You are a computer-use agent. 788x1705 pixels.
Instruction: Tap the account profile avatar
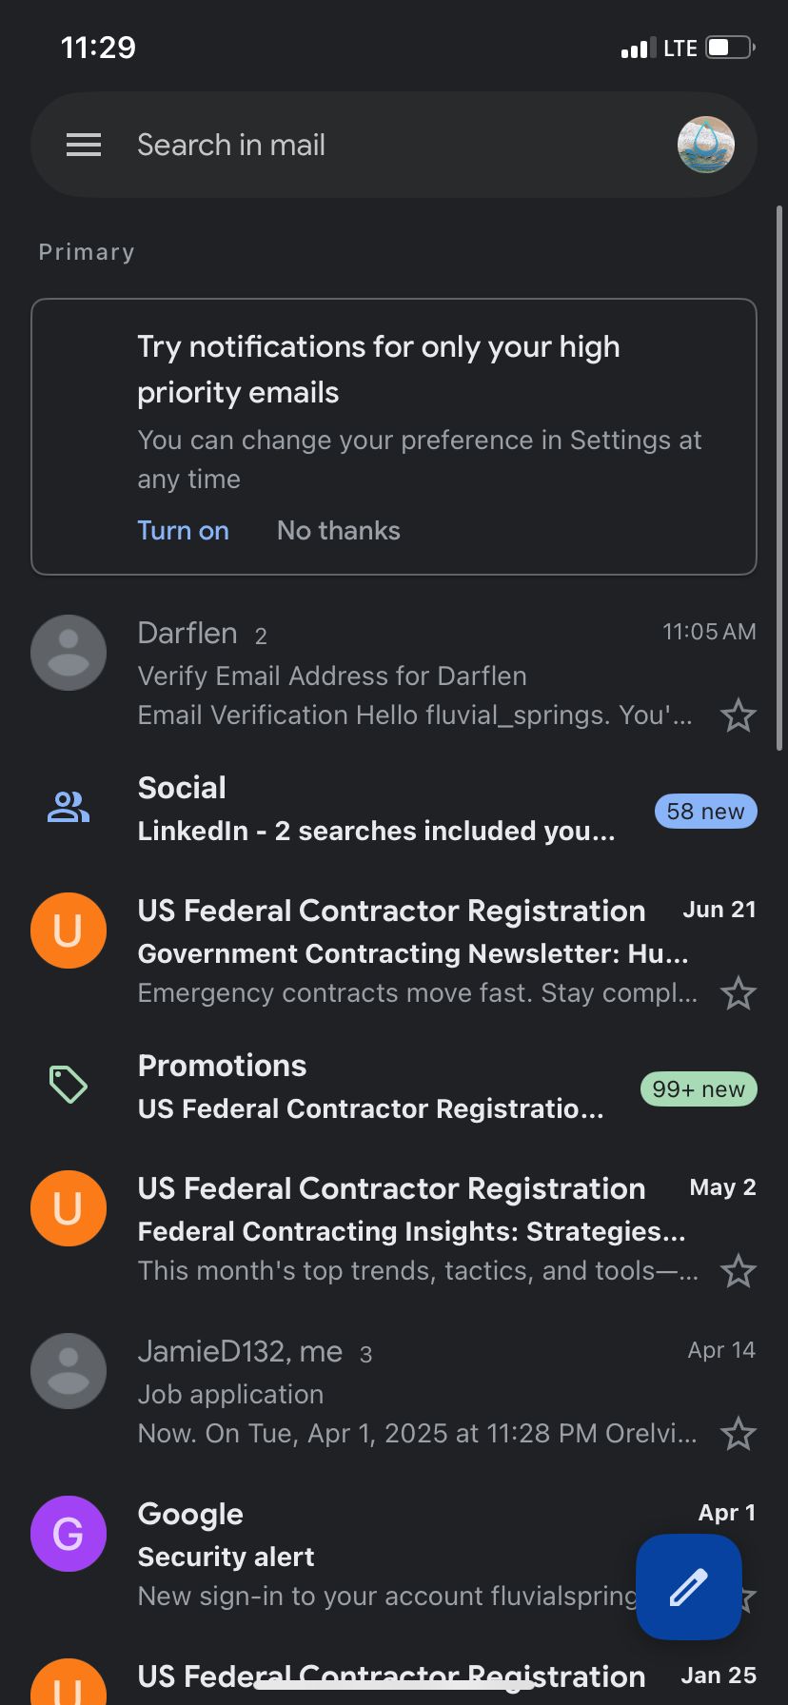tap(705, 145)
